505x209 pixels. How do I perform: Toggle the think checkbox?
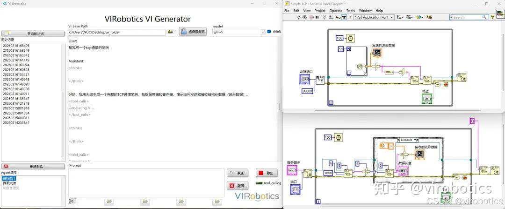pos(269,32)
